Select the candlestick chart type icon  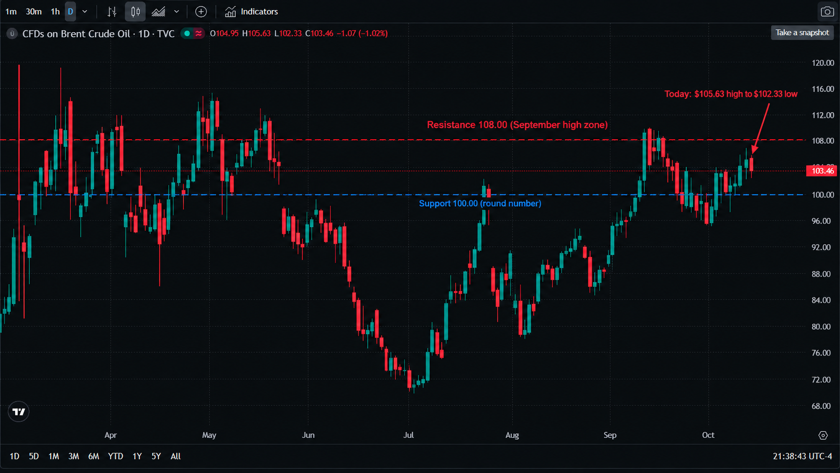135,12
